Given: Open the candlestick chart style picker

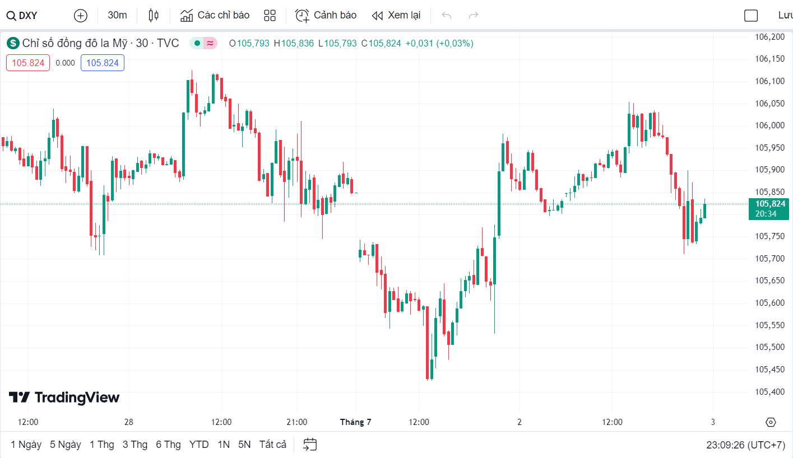Looking at the screenshot, I should tap(154, 16).
